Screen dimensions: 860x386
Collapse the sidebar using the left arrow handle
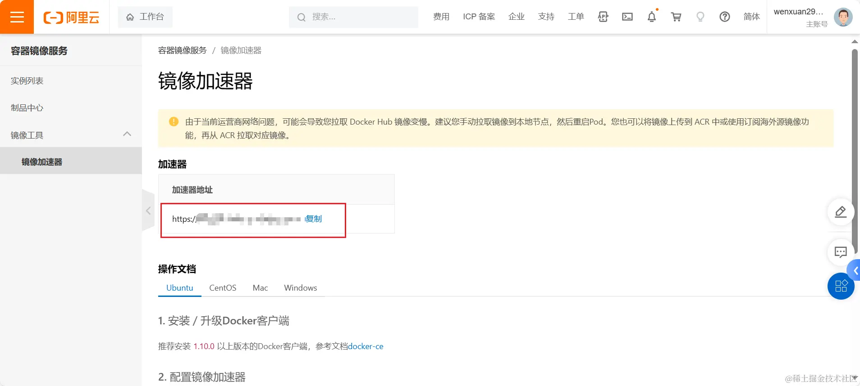click(148, 211)
